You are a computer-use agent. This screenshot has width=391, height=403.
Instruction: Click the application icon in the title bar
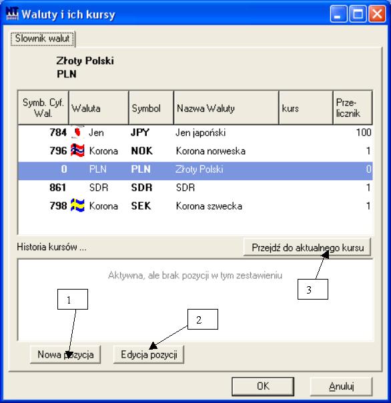12,13
